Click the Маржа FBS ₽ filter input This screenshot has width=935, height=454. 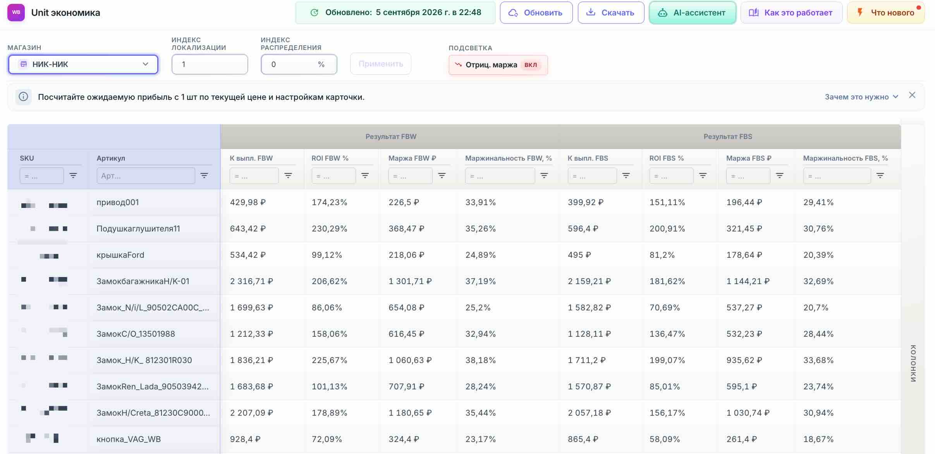point(748,176)
